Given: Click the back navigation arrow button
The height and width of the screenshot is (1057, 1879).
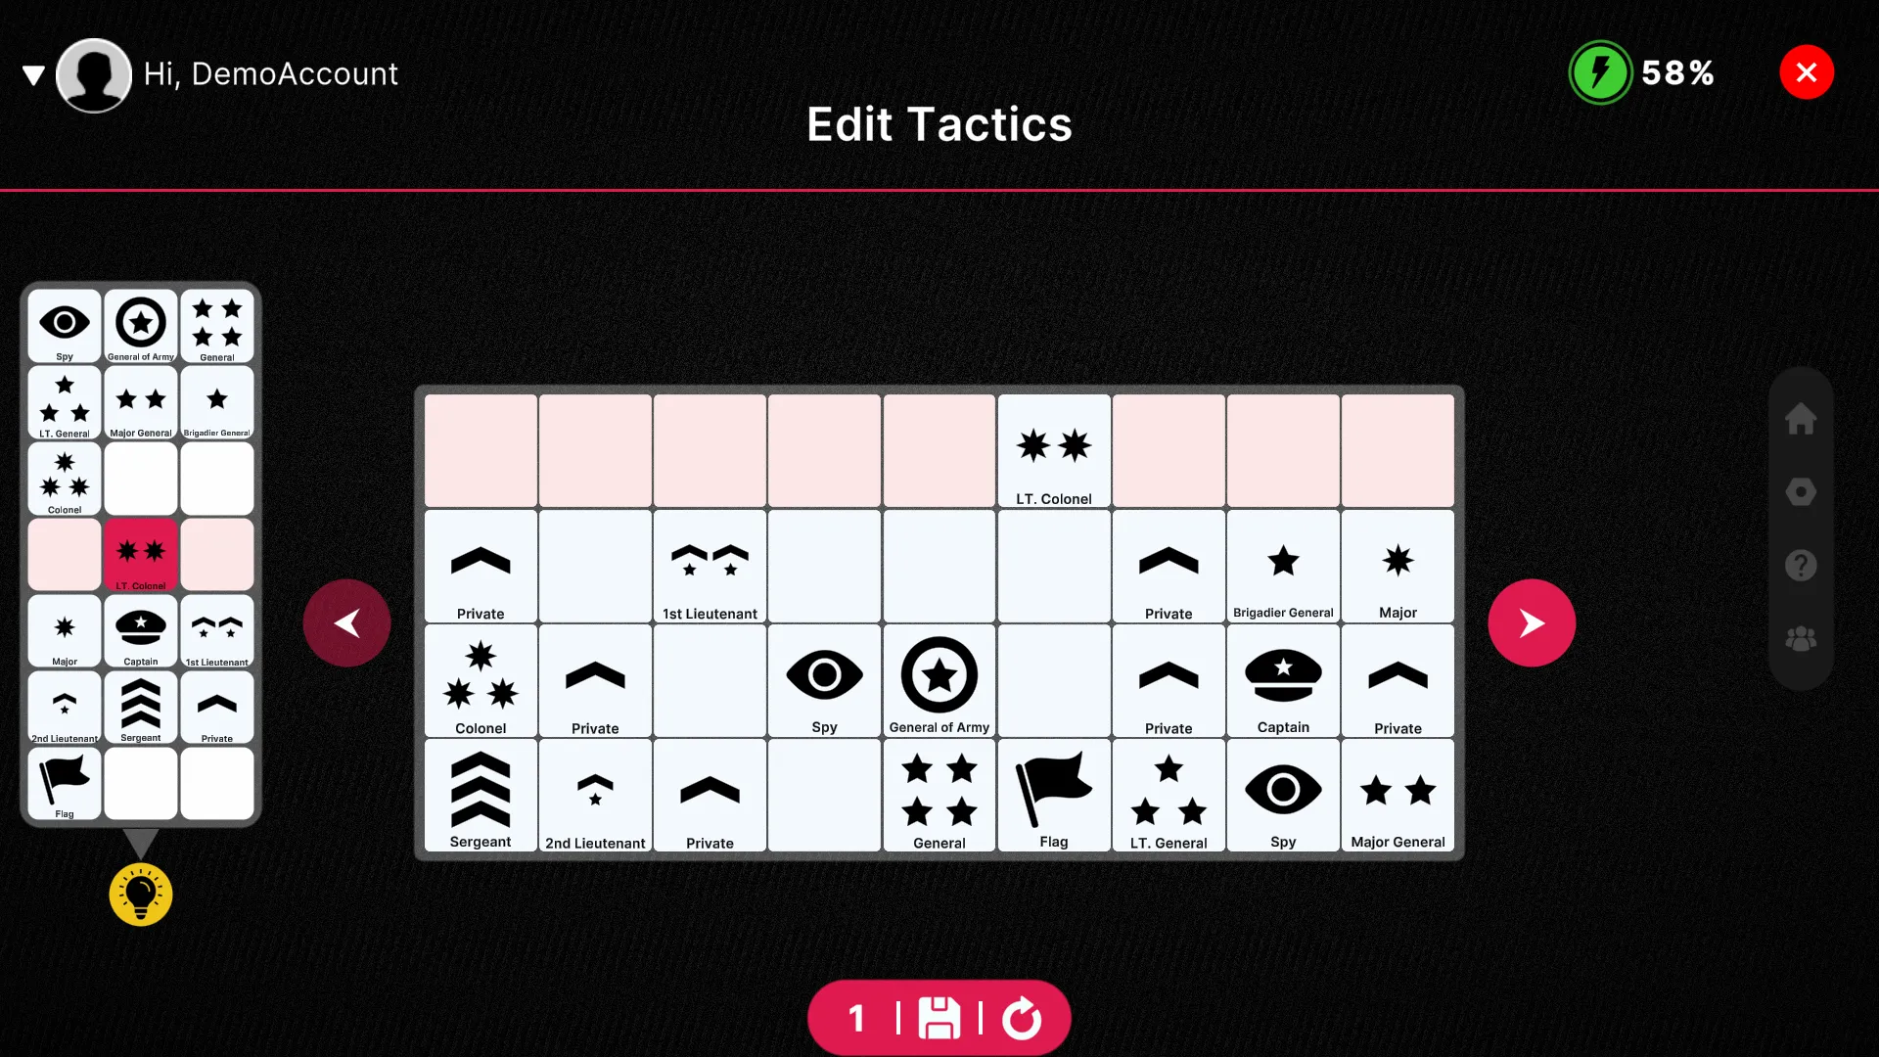Looking at the screenshot, I should (347, 623).
